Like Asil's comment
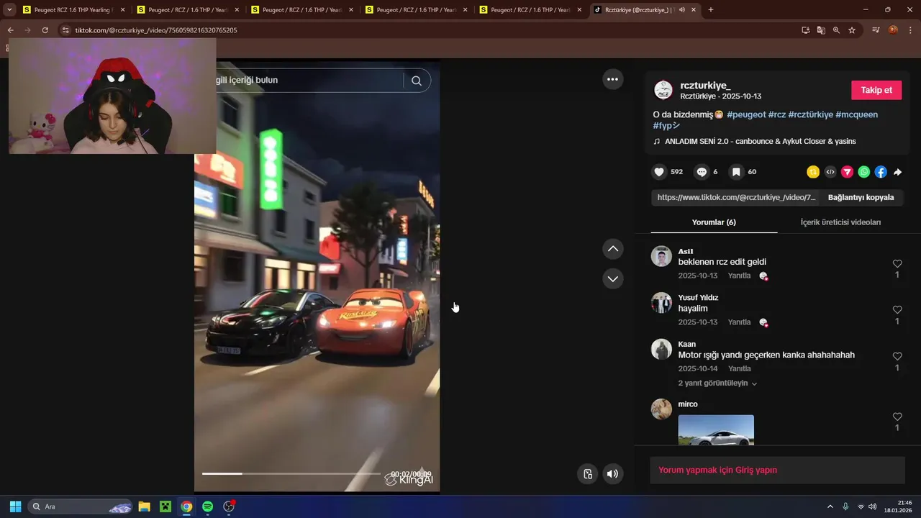The image size is (921, 518). coord(897,264)
